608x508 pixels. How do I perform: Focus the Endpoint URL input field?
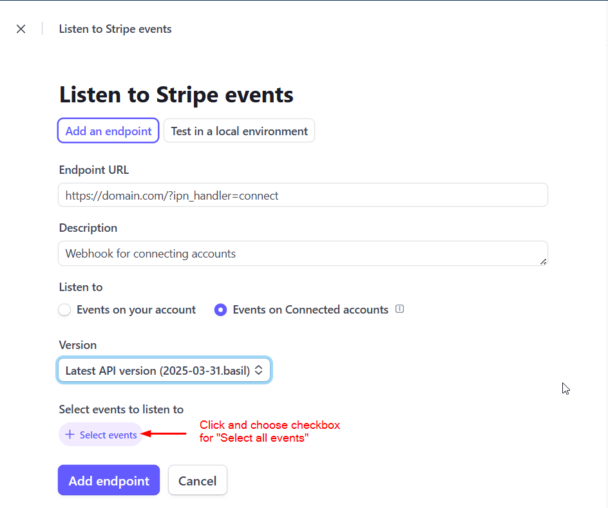click(x=303, y=195)
